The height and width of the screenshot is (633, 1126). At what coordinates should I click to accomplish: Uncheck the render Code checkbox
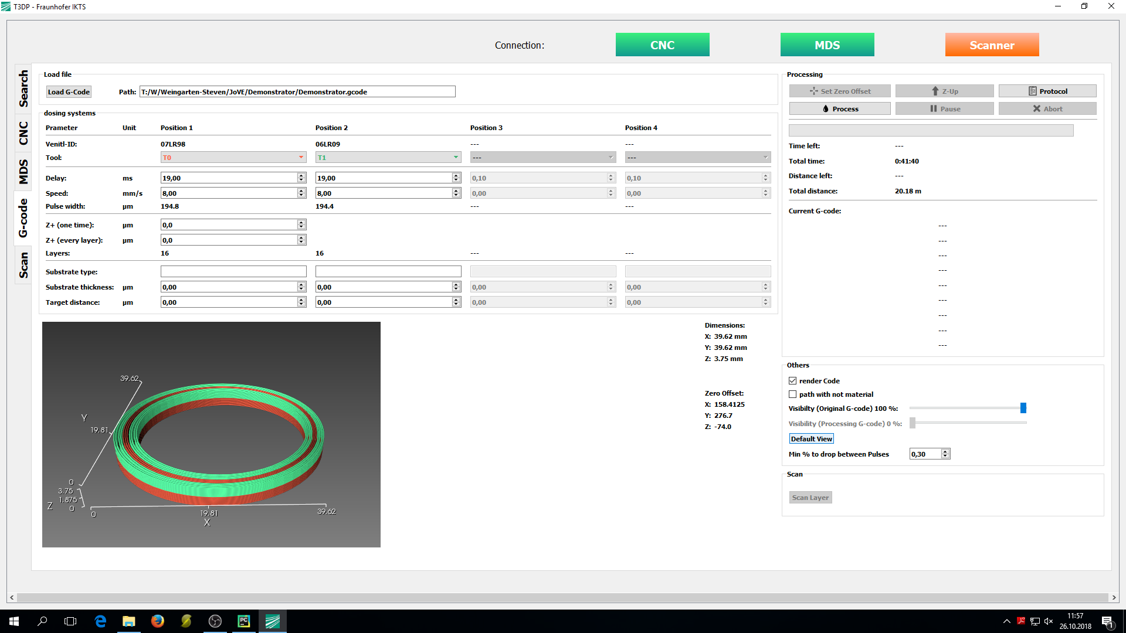tap(793, 381)
